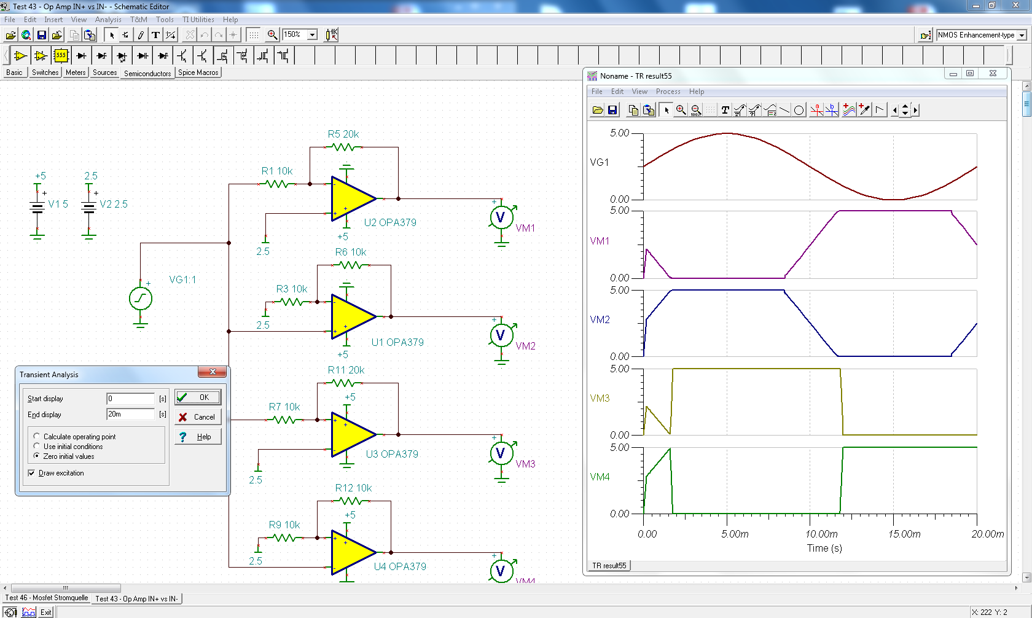Switch to the Spice Macros tab
This screenshot has height=618, width=1032.
(x=198, y=72)
